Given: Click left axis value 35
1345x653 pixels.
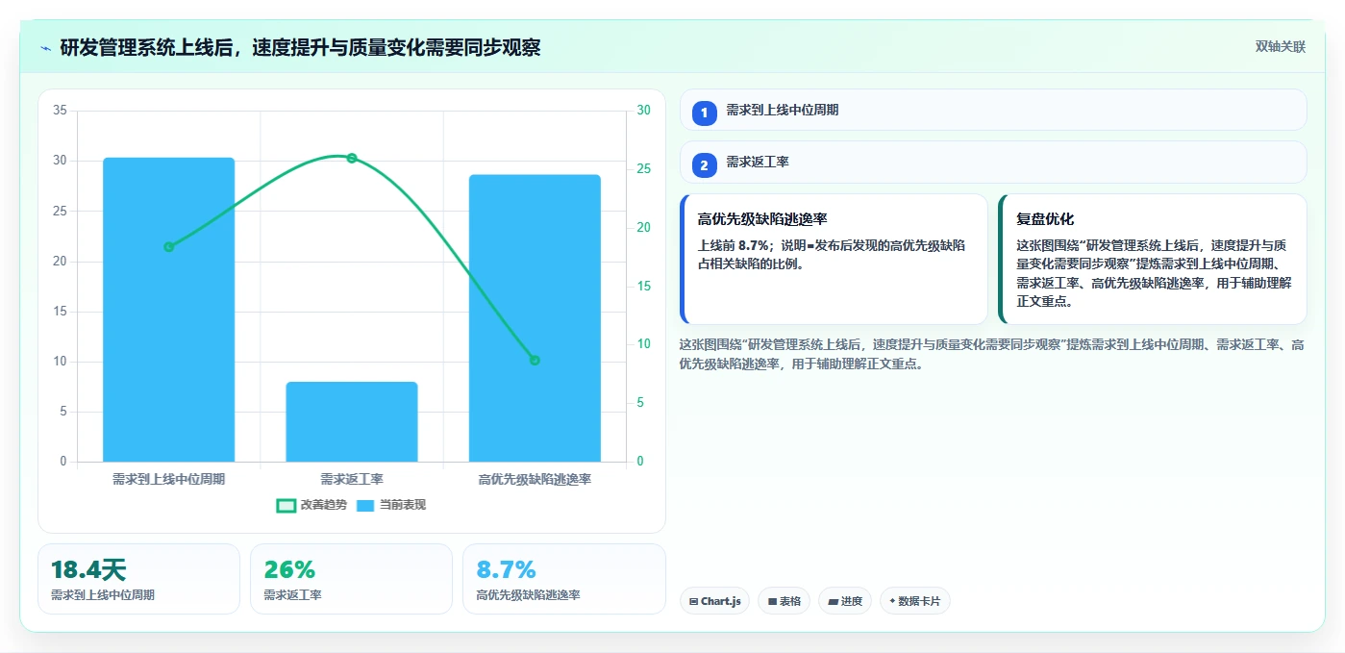Looking at the screenshot, I should pyautogui.click(x=60, y=111).
